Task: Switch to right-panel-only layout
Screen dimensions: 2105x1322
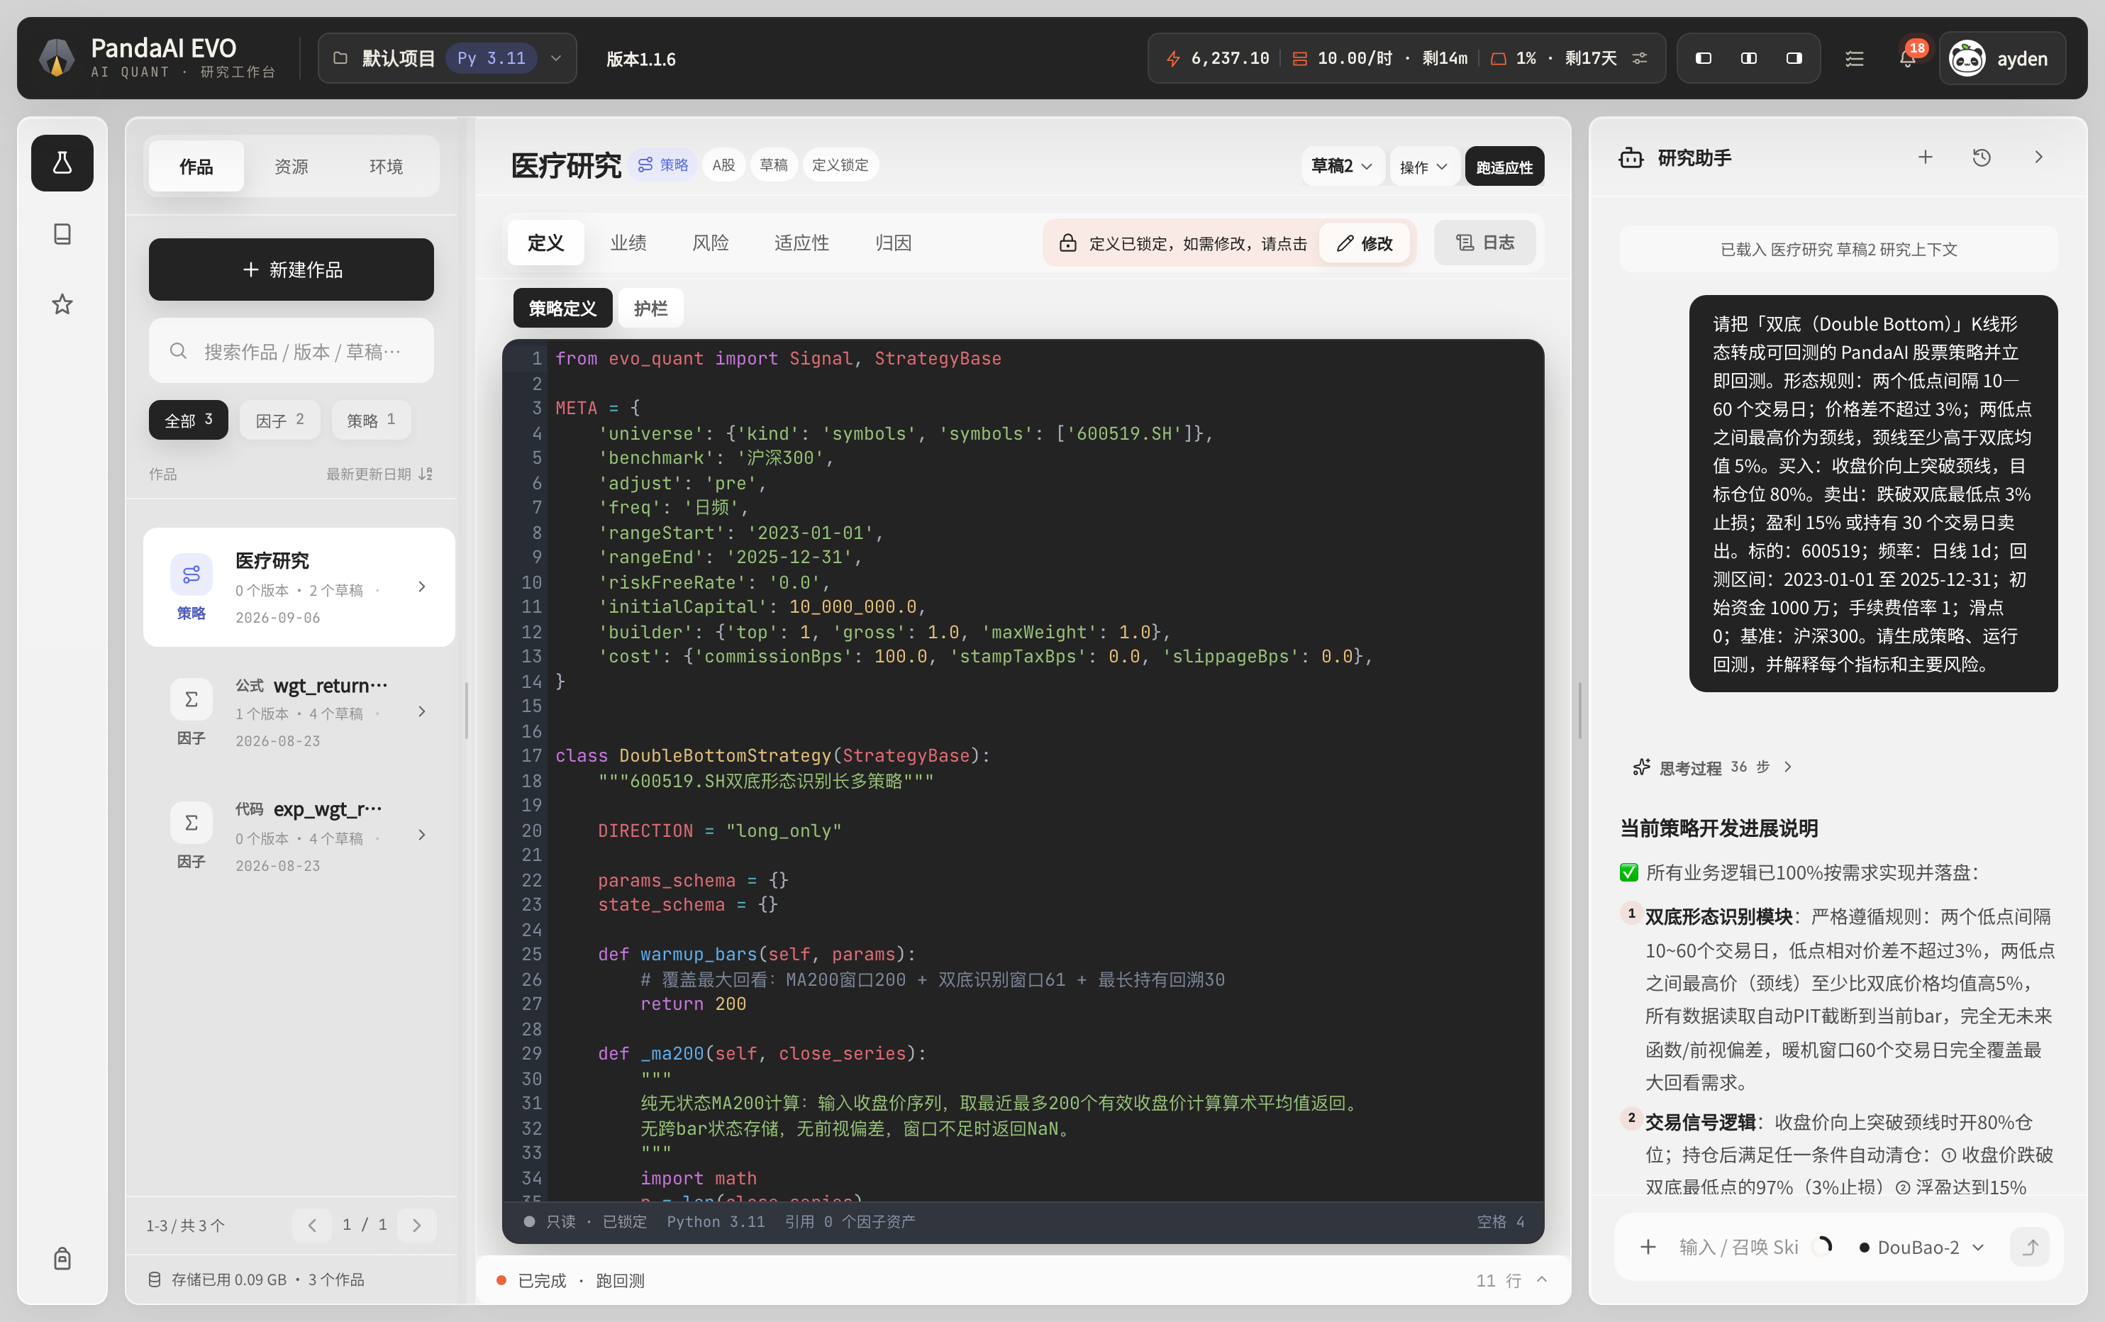Action: (1794, 59)
